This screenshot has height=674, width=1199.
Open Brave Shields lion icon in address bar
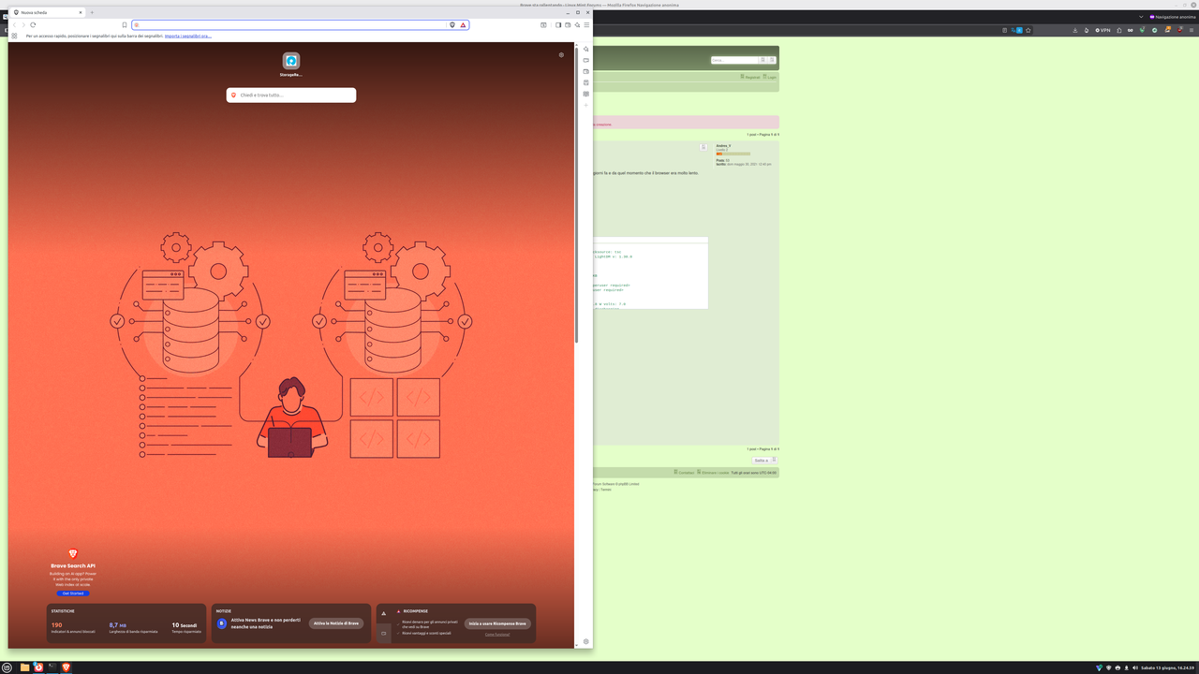pos(452,25)
